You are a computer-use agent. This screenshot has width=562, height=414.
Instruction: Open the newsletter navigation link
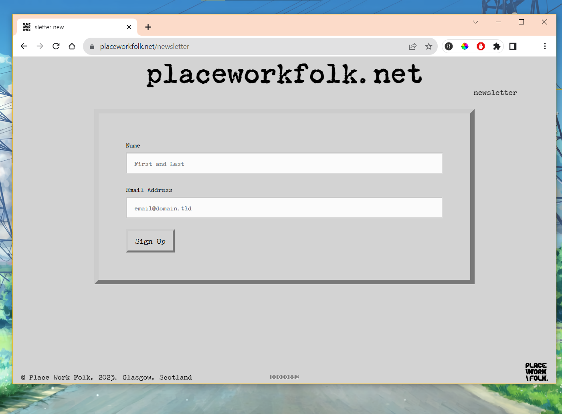[x=495, y=93]
